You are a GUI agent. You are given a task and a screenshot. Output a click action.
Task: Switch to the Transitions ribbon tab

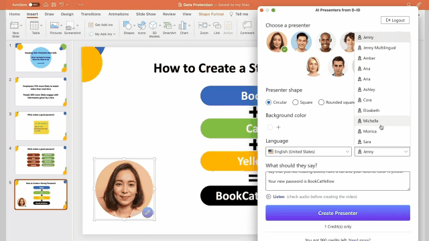[90, 14]
